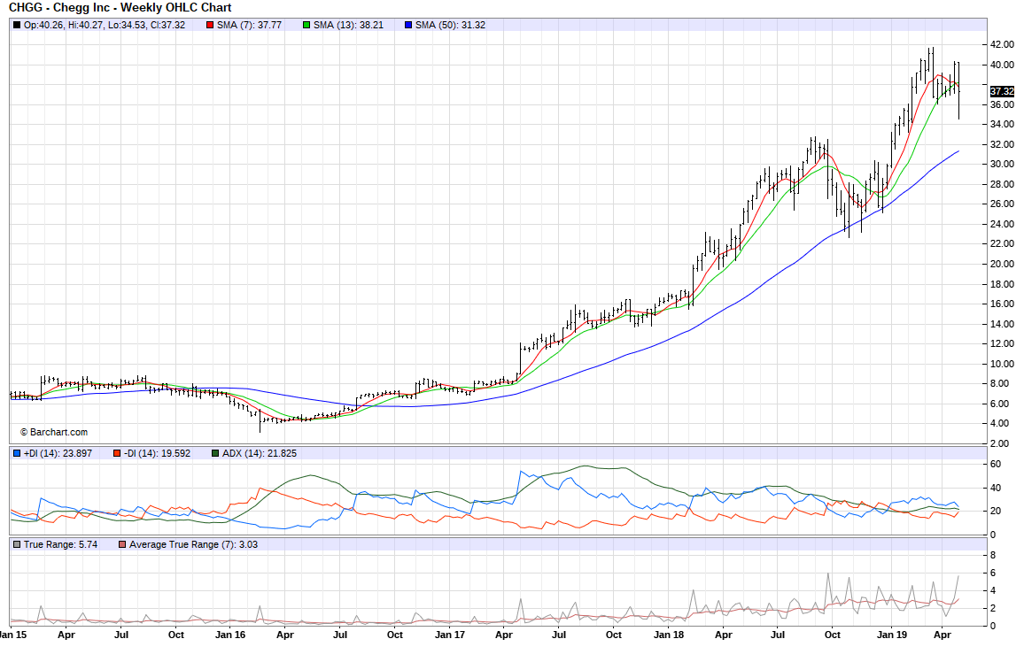Image resolution: width=1024 pixels, height=662 pixels.
Task: Click the Jan 17 date axis label
Action: (450, 635)
